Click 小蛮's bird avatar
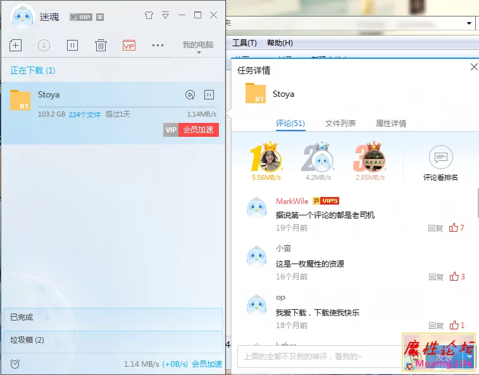The image size is (479, 375). 257,257
